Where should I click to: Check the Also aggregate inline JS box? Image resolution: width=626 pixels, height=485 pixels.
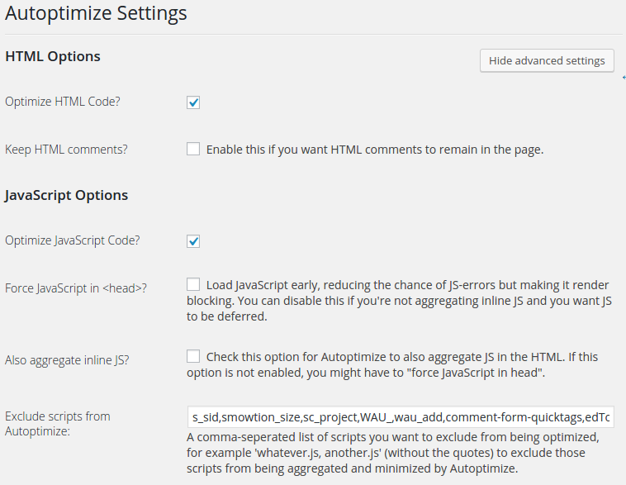pyautogui.click(x=193, y=356)
